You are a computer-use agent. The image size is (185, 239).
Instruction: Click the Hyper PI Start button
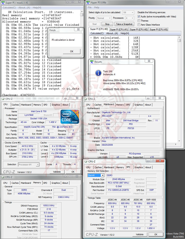coord(94,24)
